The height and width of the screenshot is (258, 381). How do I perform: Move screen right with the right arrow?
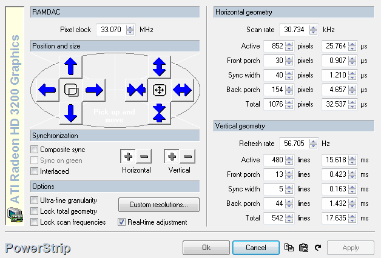click(94, 90)
